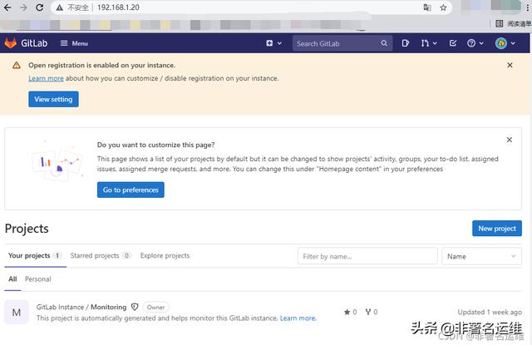Close the customize page callout
Screen dimensions: 532x345
509,140
